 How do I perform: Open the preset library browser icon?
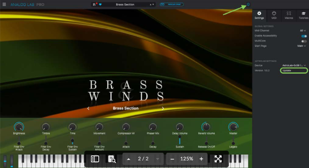click(94, 5)
